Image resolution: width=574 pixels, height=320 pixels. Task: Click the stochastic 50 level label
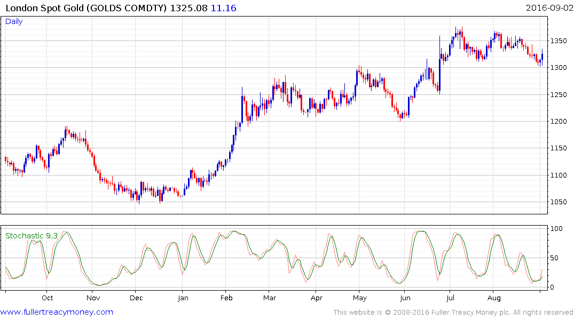tap(554, 258)
